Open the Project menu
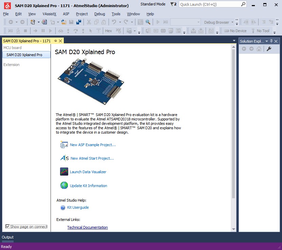The height and width of the screenshot is (250, 282). (x=82, y=14)
